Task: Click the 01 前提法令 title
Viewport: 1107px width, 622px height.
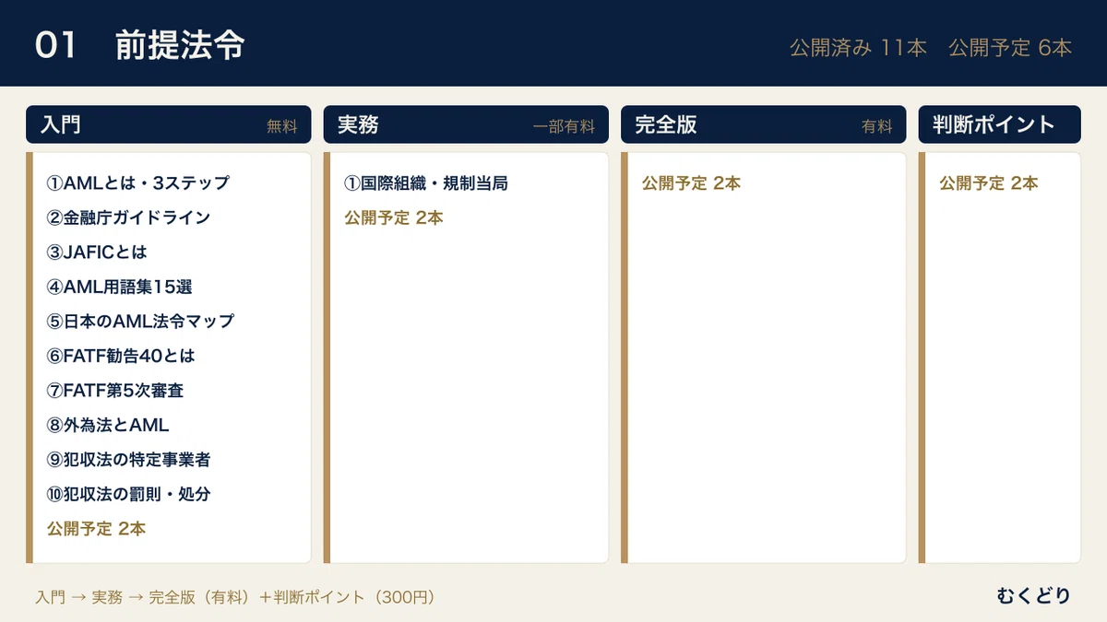Action: pyautogui.click(x=140, y=45)
